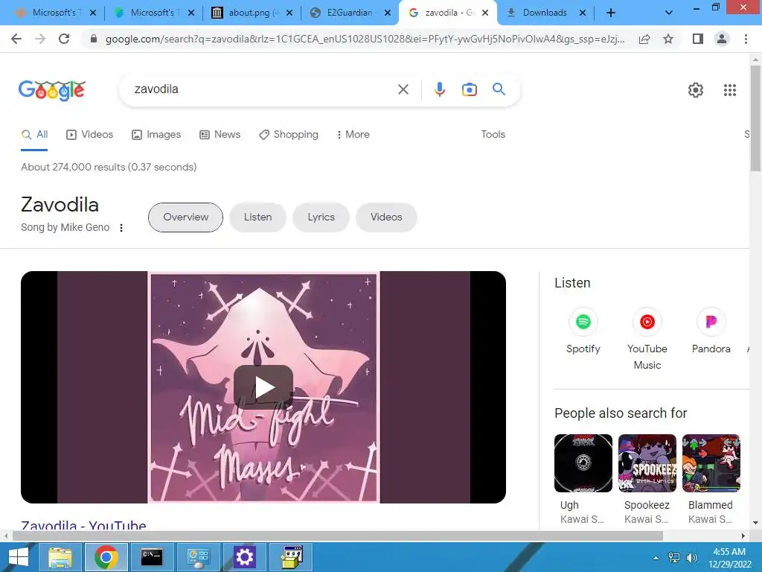Image resolution: width=762 pixels, height=572 pixels.
Task: Reload the current page
Action: [64, 39]
